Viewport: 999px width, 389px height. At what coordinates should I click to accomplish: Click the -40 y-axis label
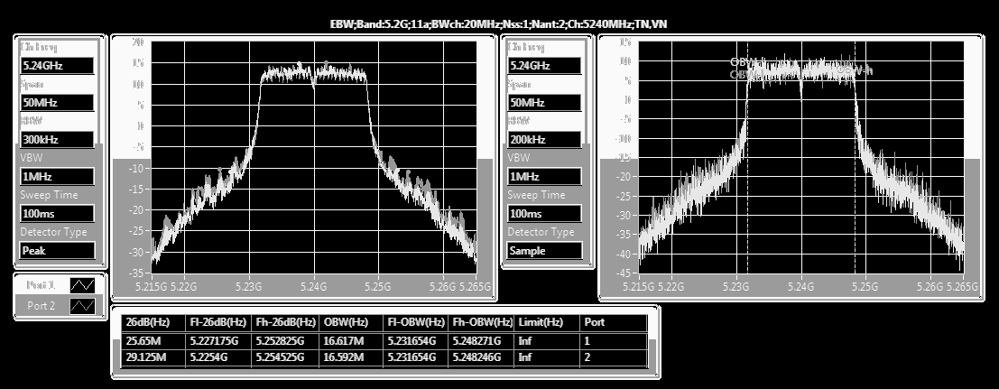tap(623, 255)
